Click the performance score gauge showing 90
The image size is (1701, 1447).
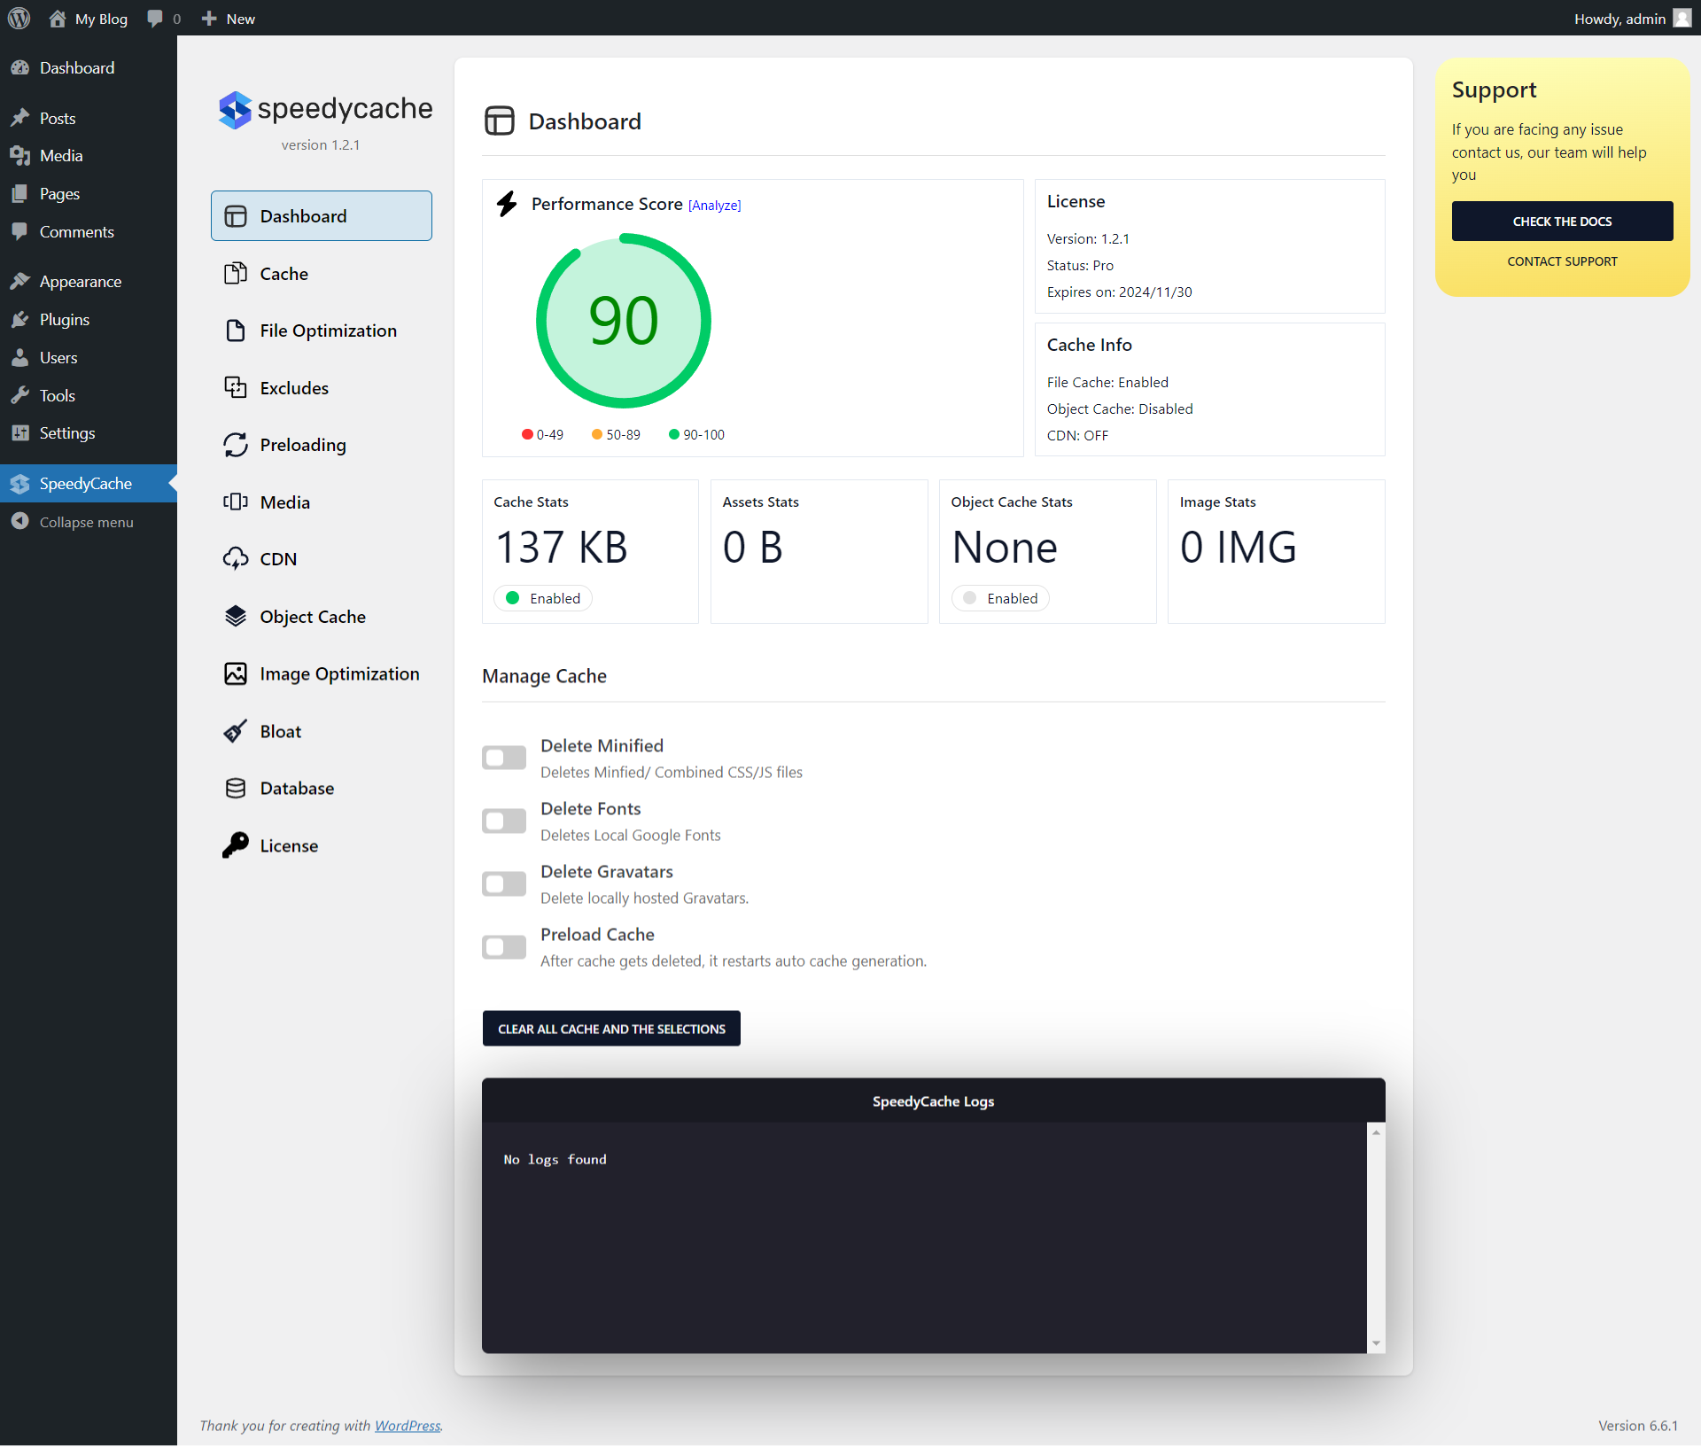click(624, 321)
